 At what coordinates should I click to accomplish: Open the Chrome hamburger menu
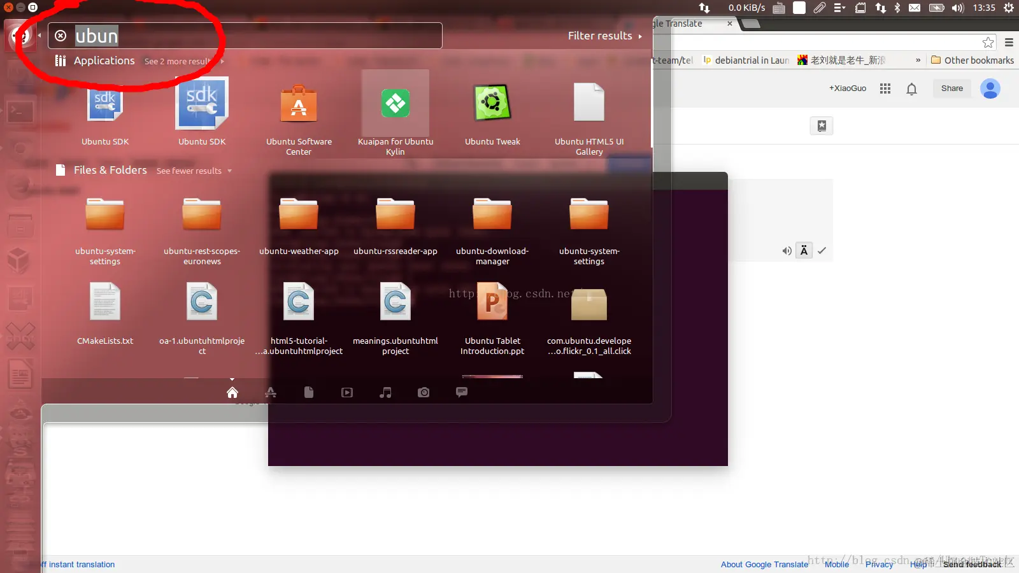[x=1009, y=42]
